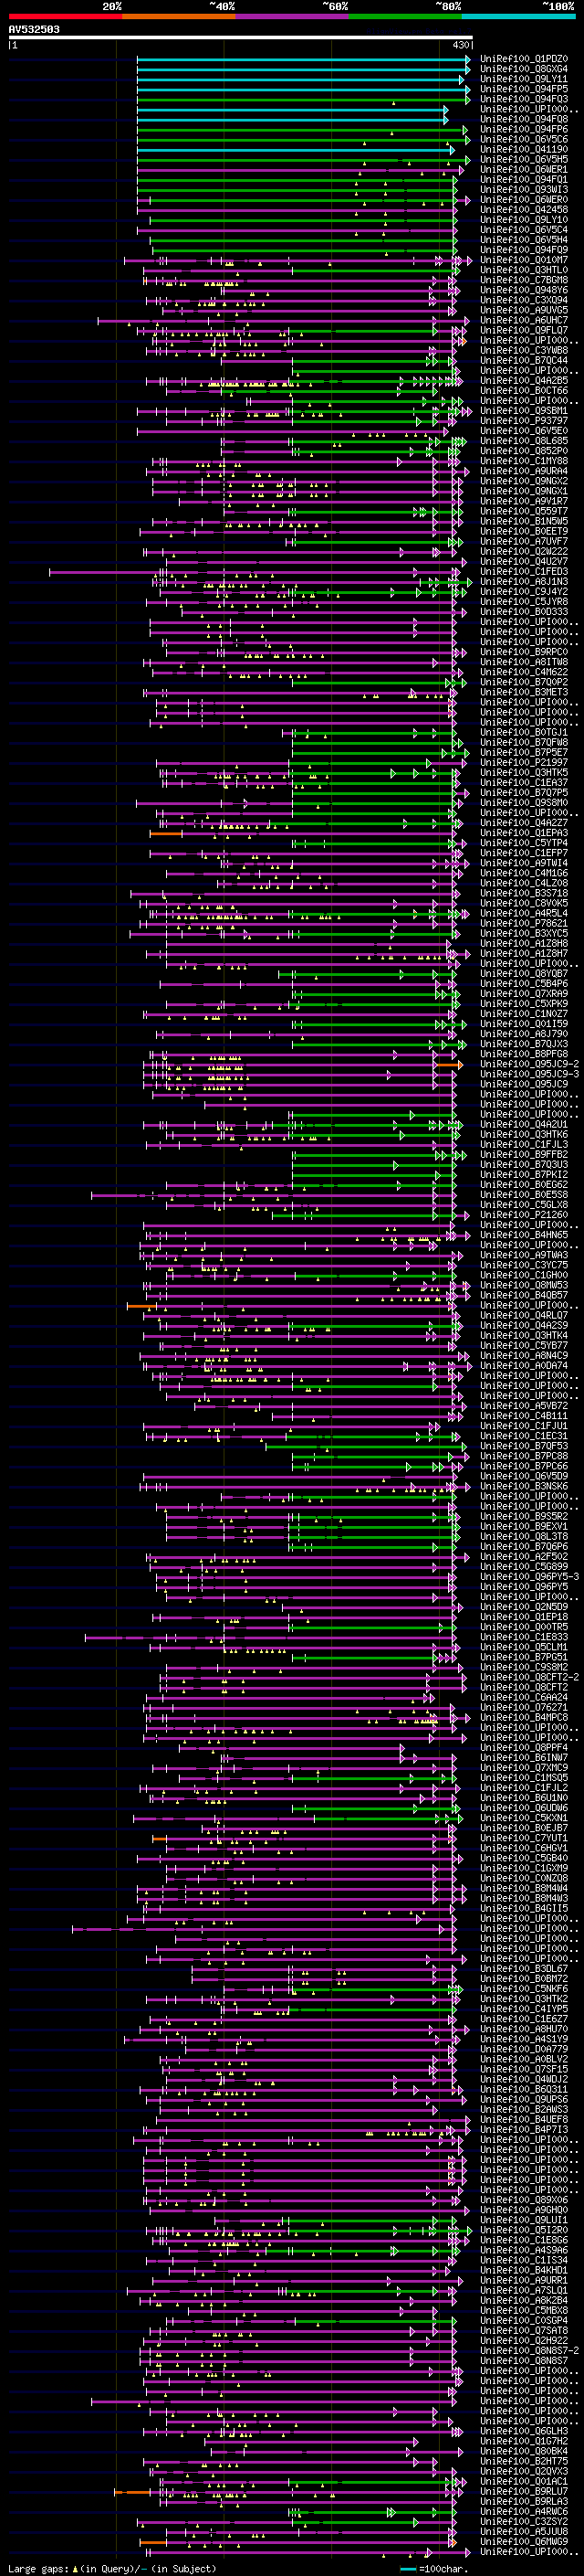Screen dimensions: 584x2576
Task: Select the UniRef100_C1IS34 label
Action: pos(524,2260)
